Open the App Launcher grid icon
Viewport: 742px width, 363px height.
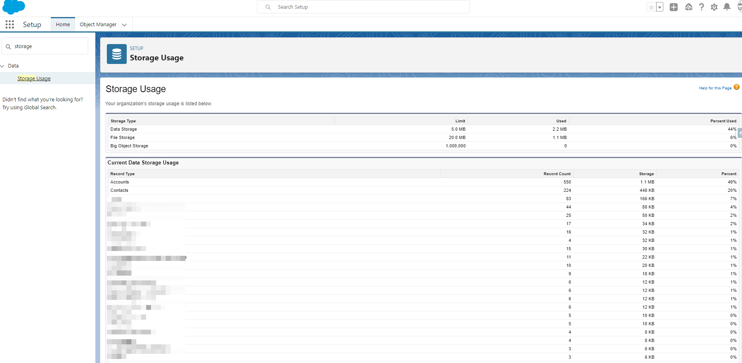10,25
